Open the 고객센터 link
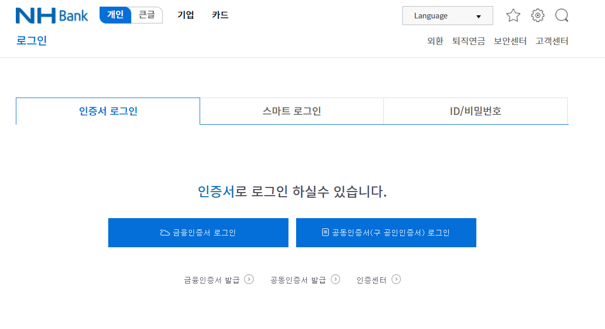This screenshot has width=605, height=329. pos(552,41)
